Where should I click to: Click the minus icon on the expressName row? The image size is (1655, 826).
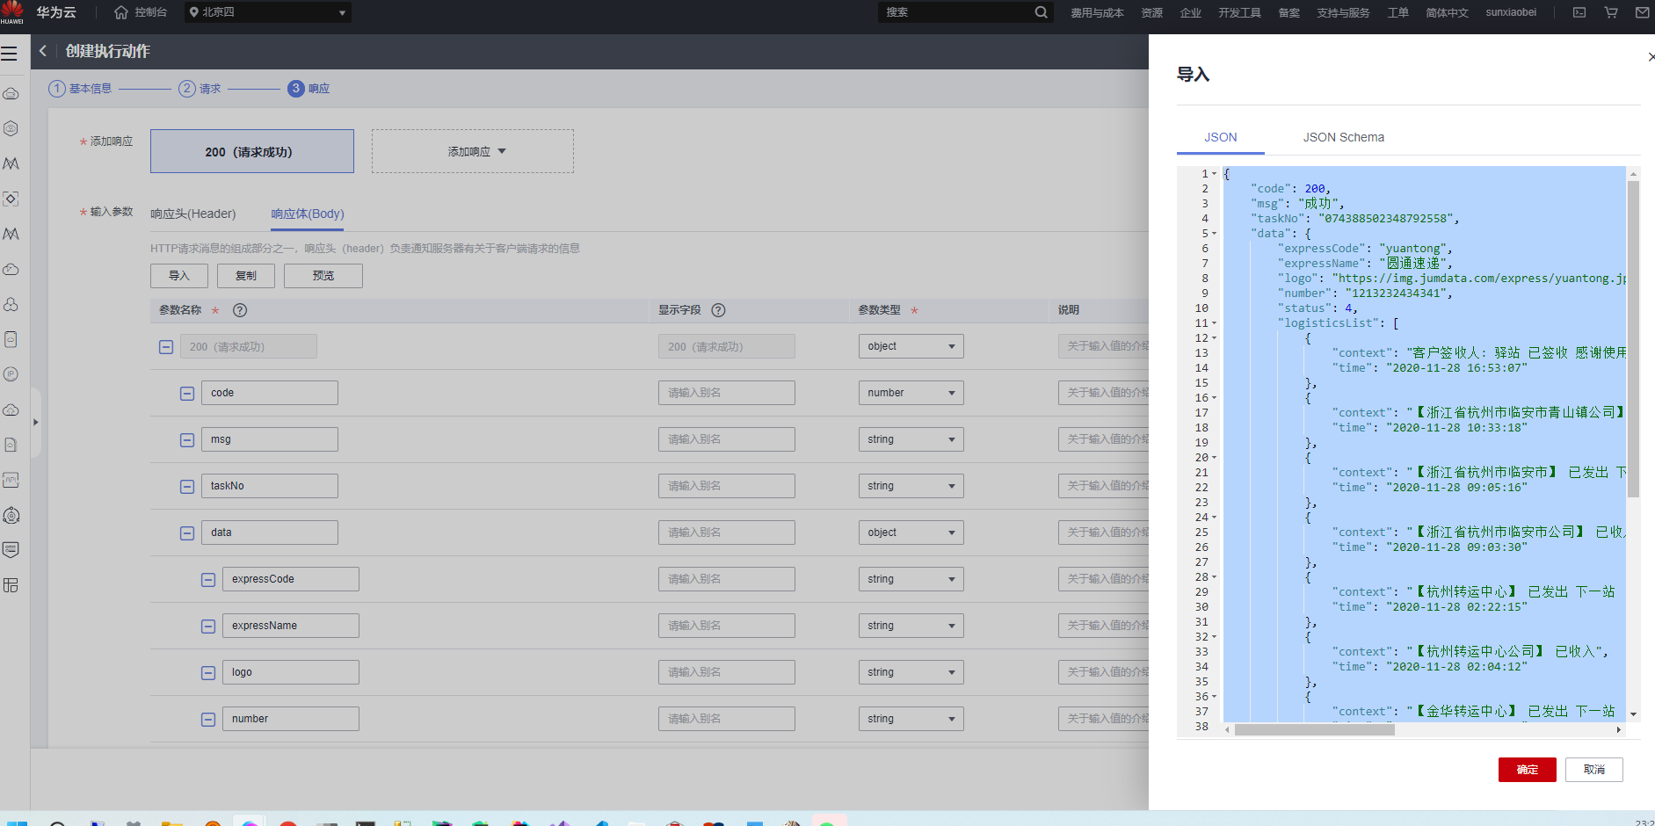click(x=208, y=627)
